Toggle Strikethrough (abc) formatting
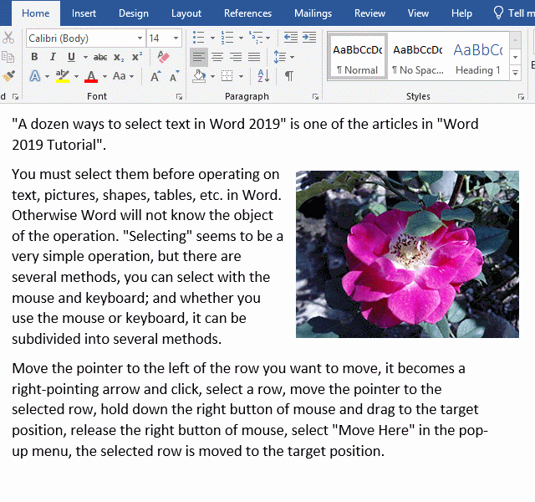This screenshot has width=535, height=502. click(x=100, y=57)
